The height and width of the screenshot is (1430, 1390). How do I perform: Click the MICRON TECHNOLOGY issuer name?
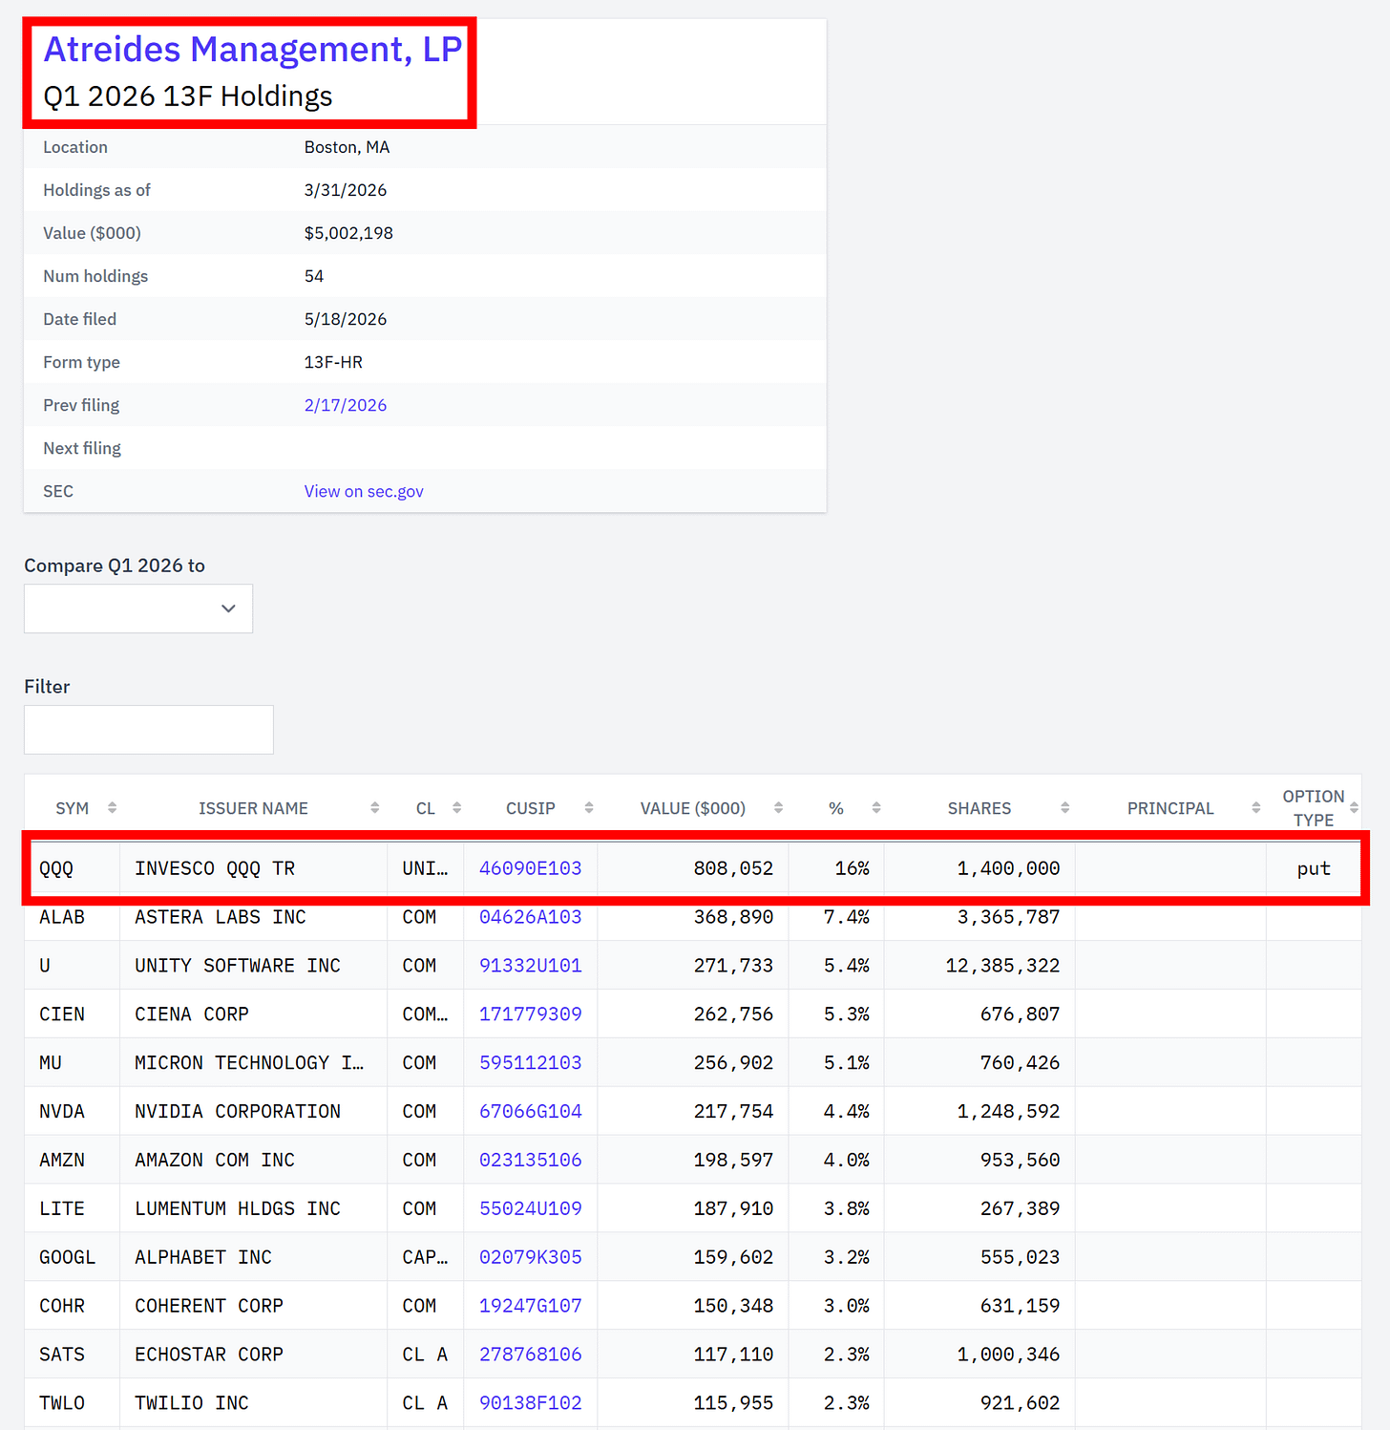click(249, 1063)
